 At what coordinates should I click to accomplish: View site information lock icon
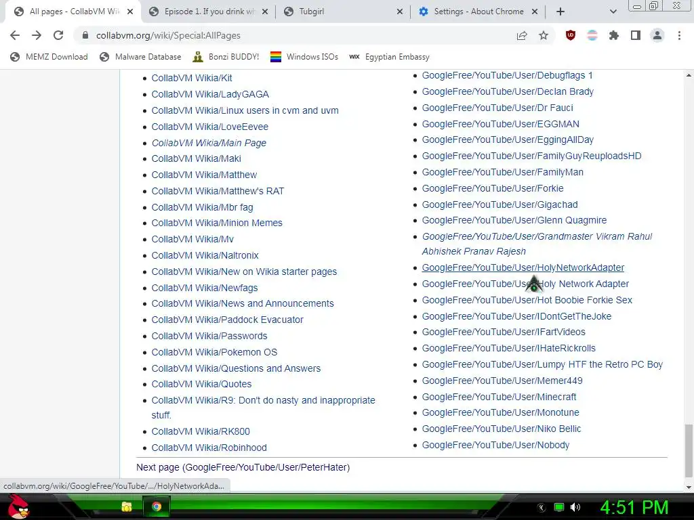tap(85, 35)
